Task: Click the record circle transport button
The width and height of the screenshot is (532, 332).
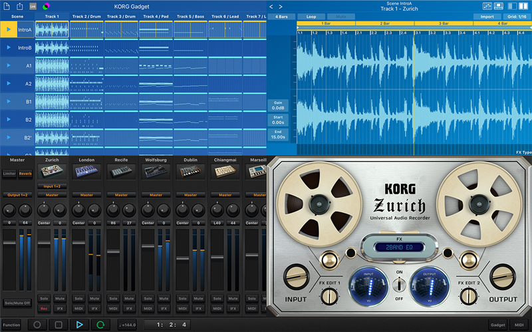Action: pos(37,325)
